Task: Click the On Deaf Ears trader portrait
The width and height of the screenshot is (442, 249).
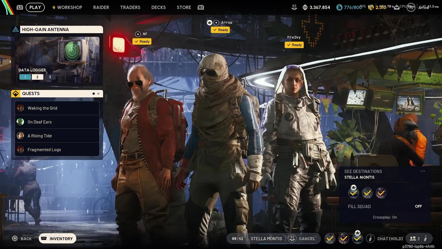Action: click(x=20, y=122)
